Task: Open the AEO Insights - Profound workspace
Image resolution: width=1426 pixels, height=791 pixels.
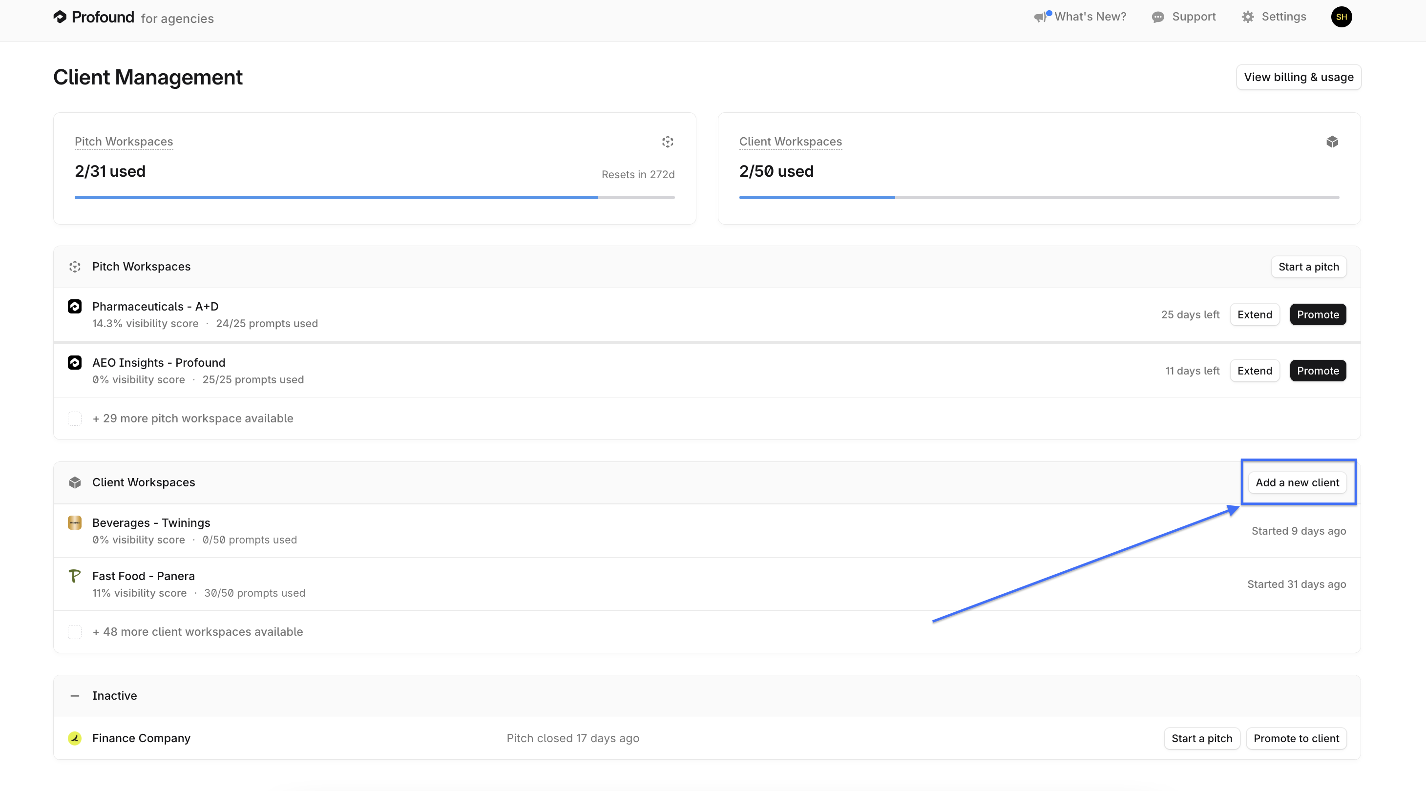Action: point(707,371)
